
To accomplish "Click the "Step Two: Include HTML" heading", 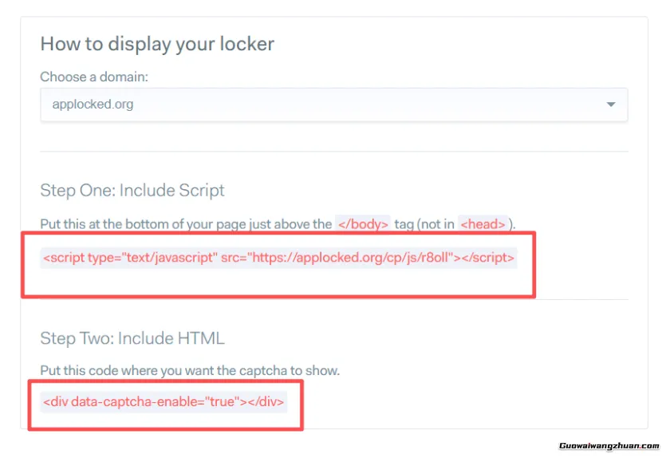I will point(132,338).
